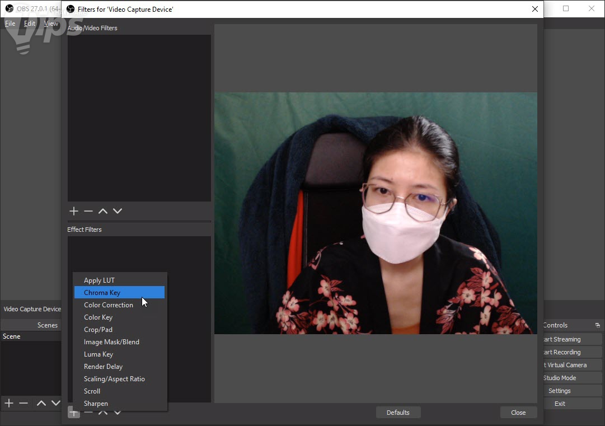Choose Image Mask/Blend filter
The width and height of the screenshot is (605, 426).
111,342
